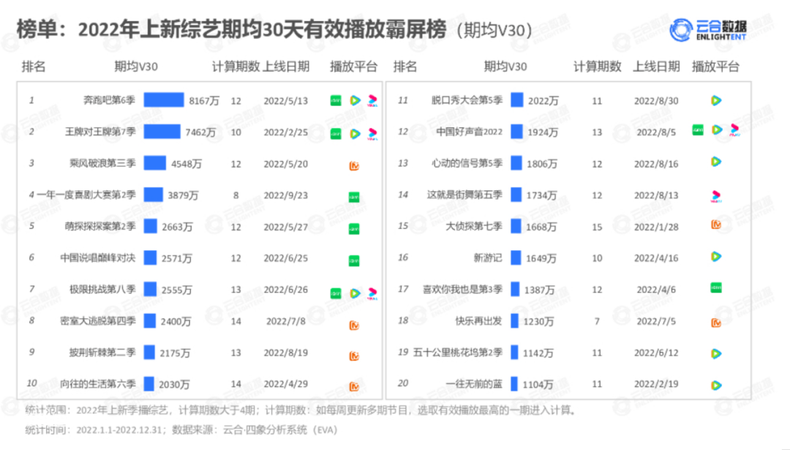Click the left 上线日期 column header
Image resolution: width=790 pixels, height=450 pixels.
286,67
